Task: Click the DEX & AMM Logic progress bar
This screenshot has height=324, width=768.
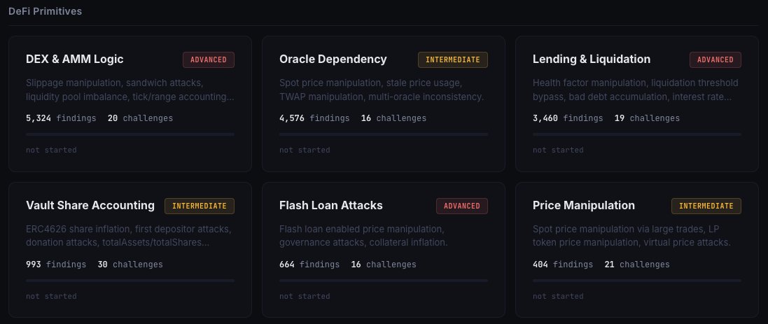Action: point(130,134)
